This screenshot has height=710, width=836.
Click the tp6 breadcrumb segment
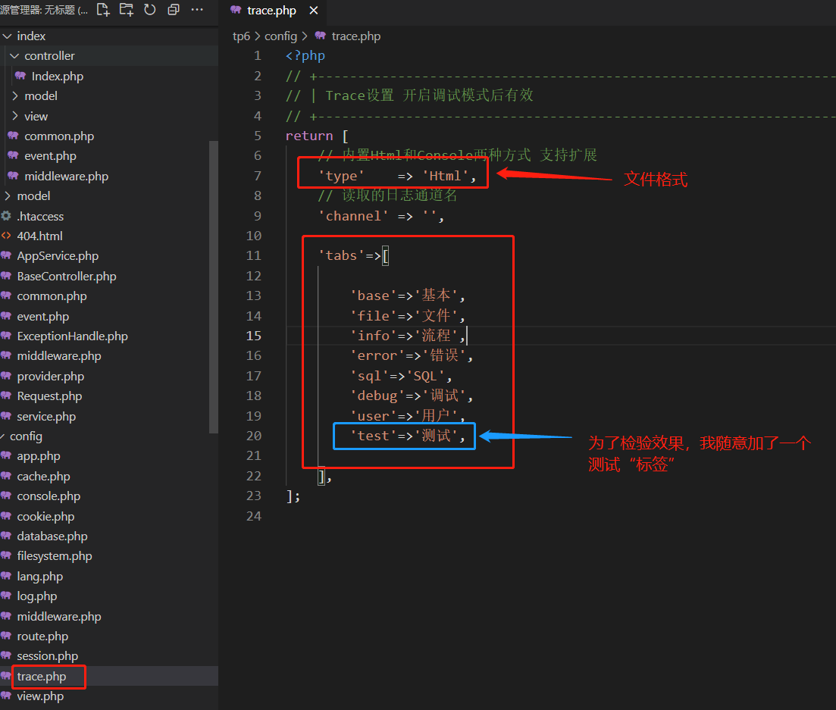[241, 36]
